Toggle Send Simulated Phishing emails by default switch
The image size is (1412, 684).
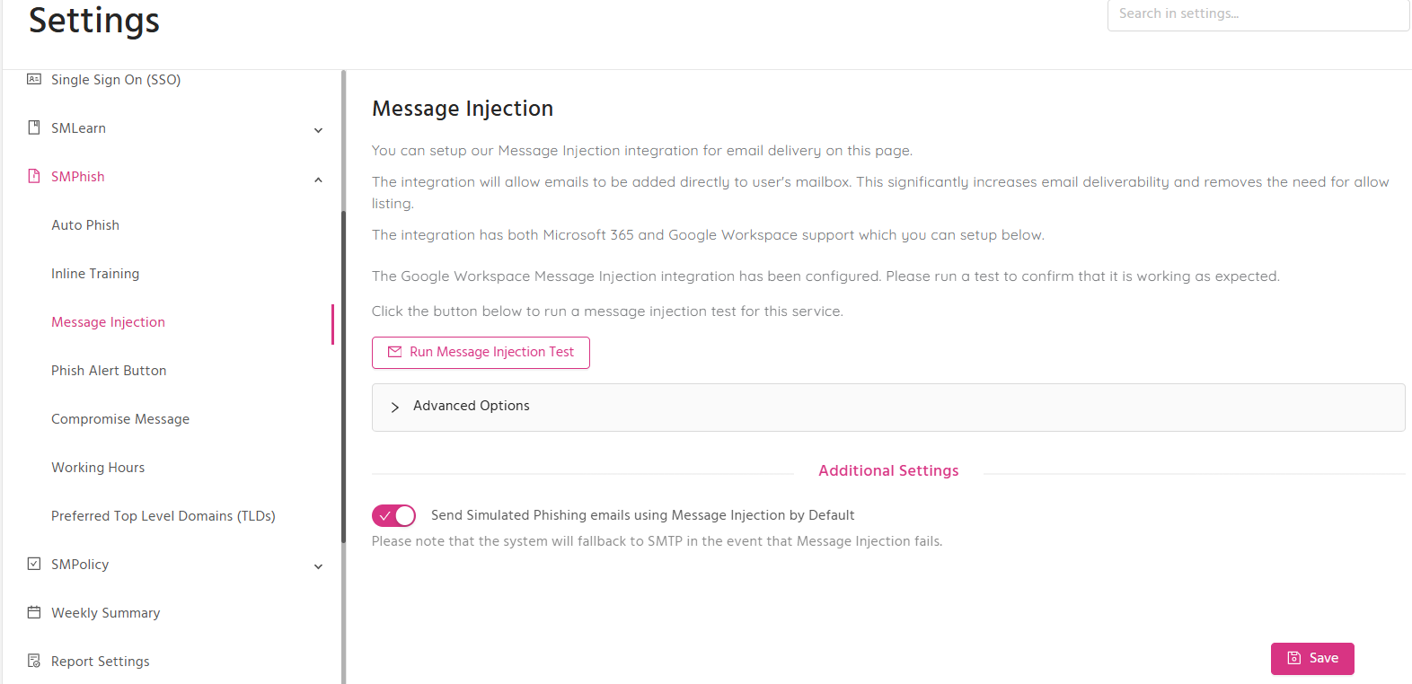point(393,515)
